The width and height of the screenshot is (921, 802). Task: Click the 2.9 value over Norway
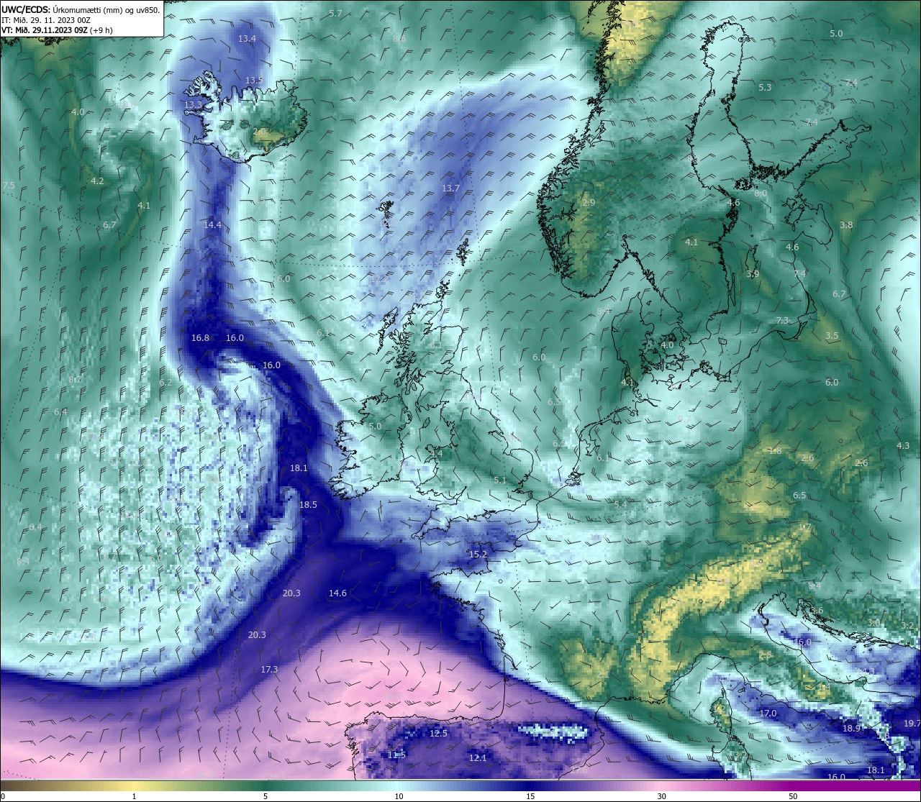pyautogui.click(x=589, y=203)
